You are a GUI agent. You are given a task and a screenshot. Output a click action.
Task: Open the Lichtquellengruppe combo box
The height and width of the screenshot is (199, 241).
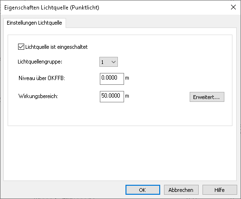[x=108, y=62]
